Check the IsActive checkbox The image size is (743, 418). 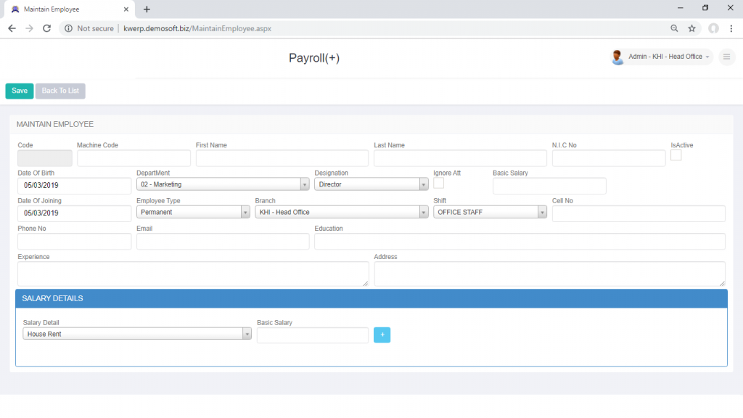(x=678, y=155)
